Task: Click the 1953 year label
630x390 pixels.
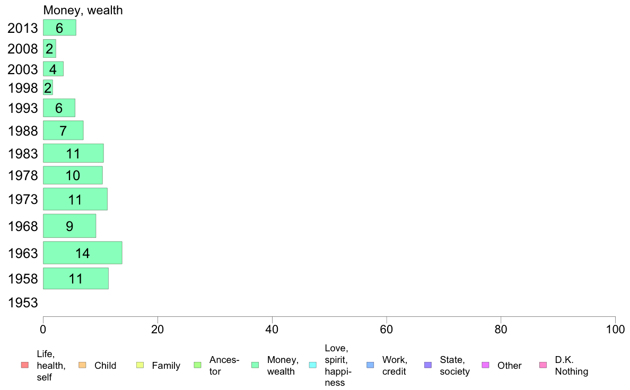Action: tap(23, 303)
